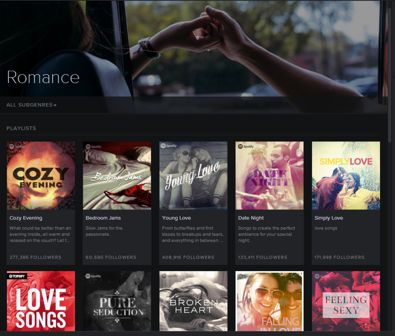Open the Broken Heart playlist artwork

pyautogui.click(x=193, y=301)
